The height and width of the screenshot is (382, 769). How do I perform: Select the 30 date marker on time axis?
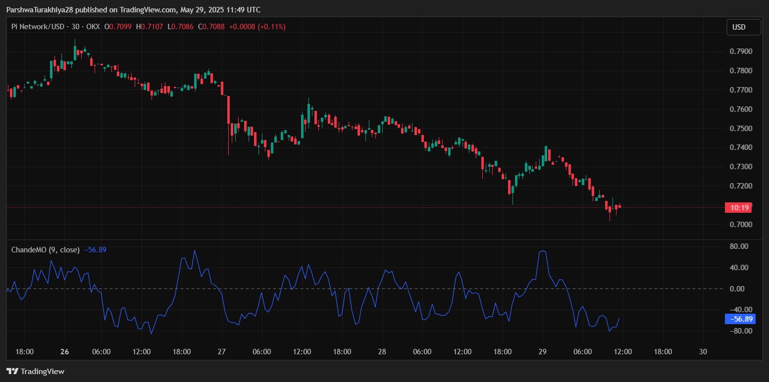point(702,352)
